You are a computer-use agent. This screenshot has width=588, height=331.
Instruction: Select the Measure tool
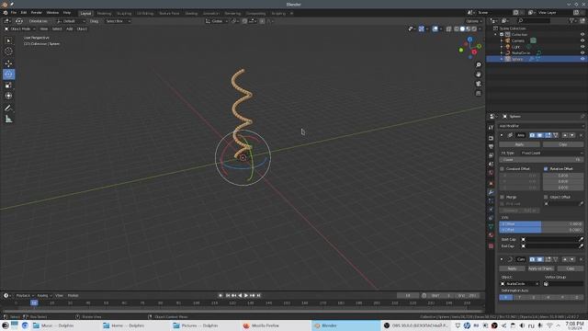tap(8, 120)
